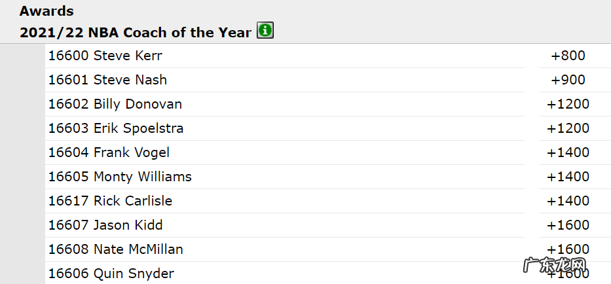Click the 16600 Steve Kerr row
This screenshot has height=284, width=611.
(105, 56)
